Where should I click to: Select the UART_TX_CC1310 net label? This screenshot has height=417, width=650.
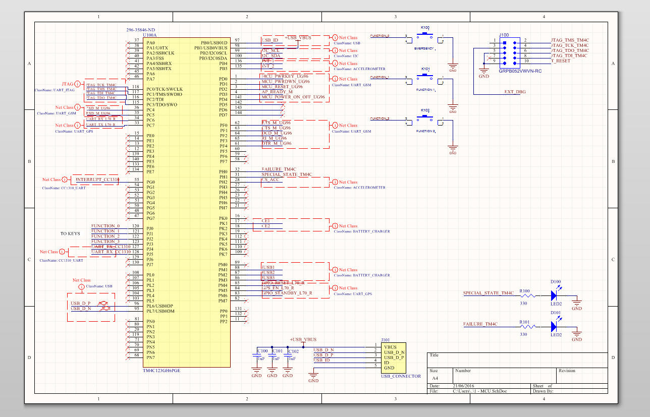pyautogui.click(x=111, y=246)
